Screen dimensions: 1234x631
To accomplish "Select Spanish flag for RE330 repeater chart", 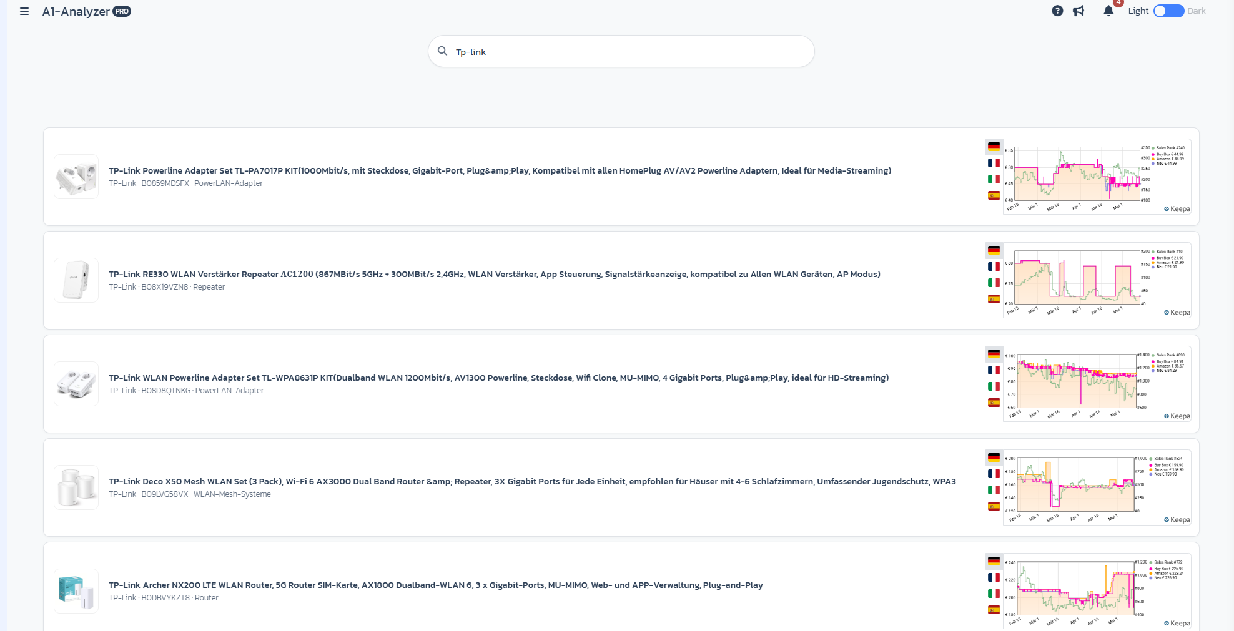I will click(994, 299).
